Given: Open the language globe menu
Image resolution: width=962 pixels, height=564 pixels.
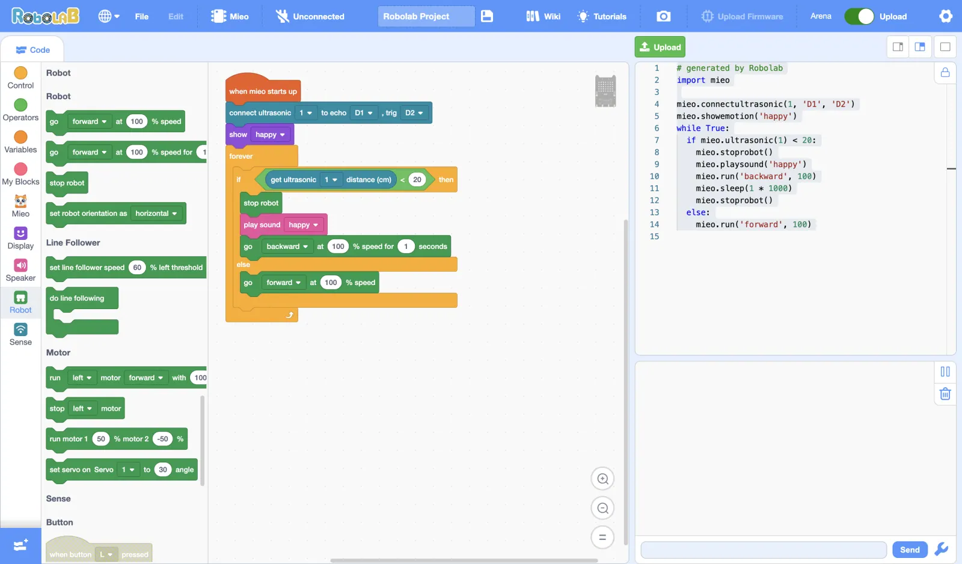Looking at the screenshot, I should 109,16.
